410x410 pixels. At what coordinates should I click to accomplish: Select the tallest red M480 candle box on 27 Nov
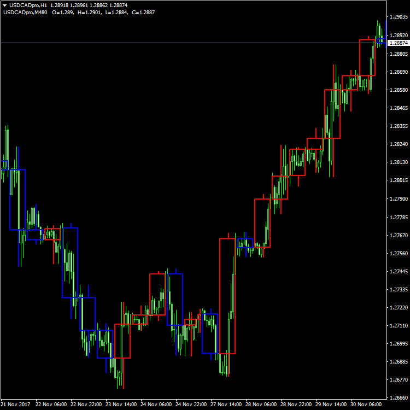[227, 296]
